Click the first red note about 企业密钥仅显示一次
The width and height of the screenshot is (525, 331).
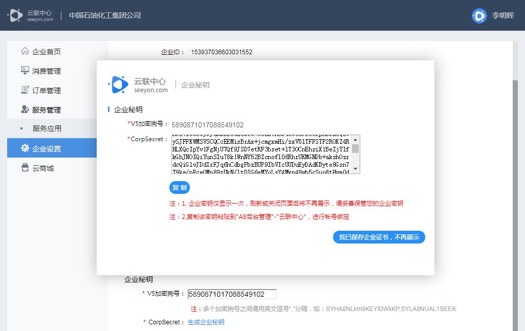tap(286, 203)
